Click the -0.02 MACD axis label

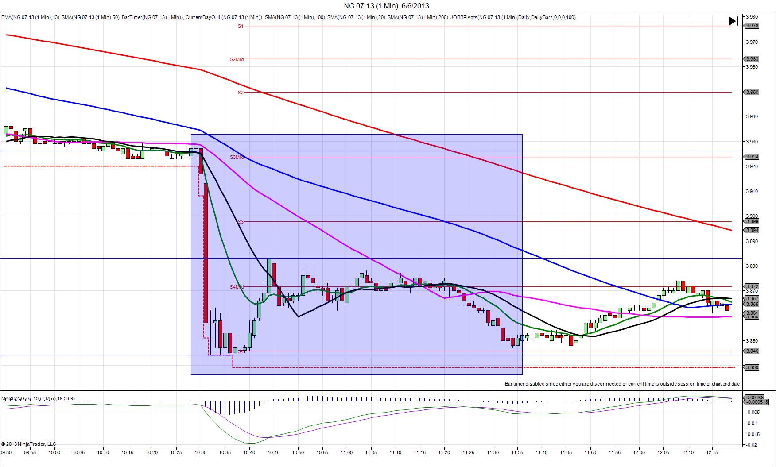[751, 445]
